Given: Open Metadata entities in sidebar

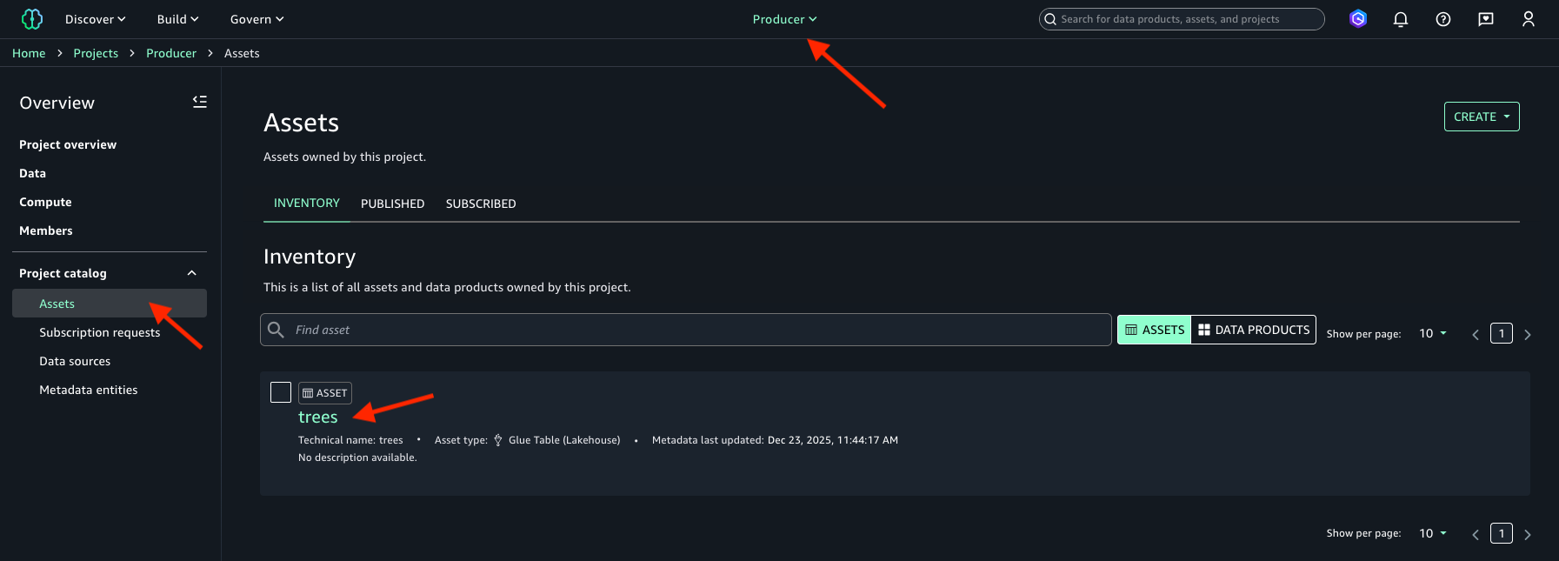Looking at the screenshot, I should tap(89, 390).
